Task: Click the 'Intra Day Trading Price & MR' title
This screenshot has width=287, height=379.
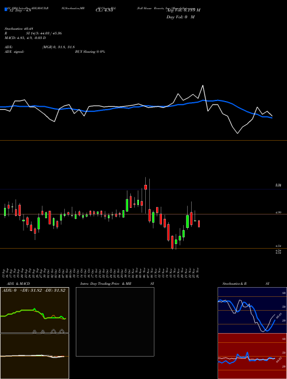Action: coord(106,284)
